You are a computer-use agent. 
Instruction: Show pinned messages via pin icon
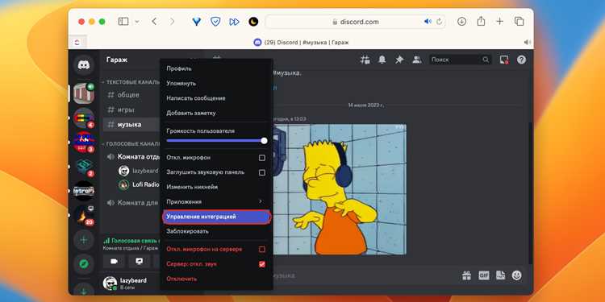[399, 60]
